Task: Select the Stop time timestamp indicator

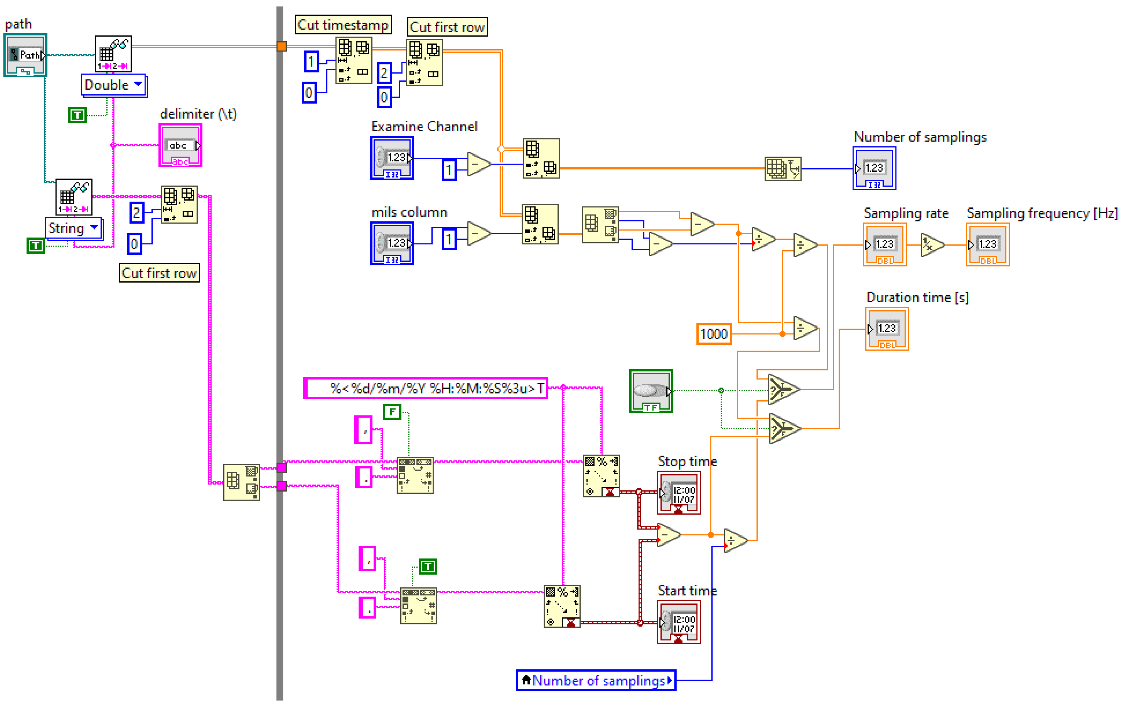Action: tap(679, 492)
